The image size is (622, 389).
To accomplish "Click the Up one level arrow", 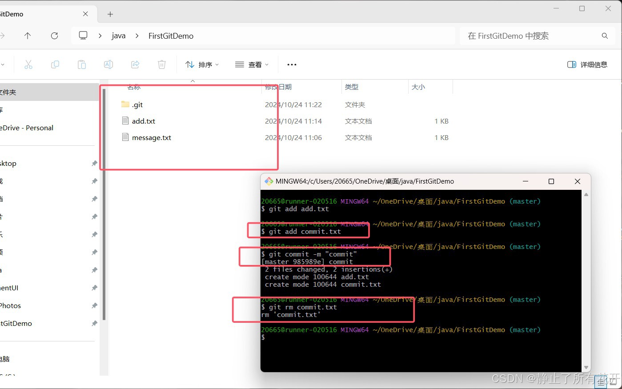I will point(28,36).
